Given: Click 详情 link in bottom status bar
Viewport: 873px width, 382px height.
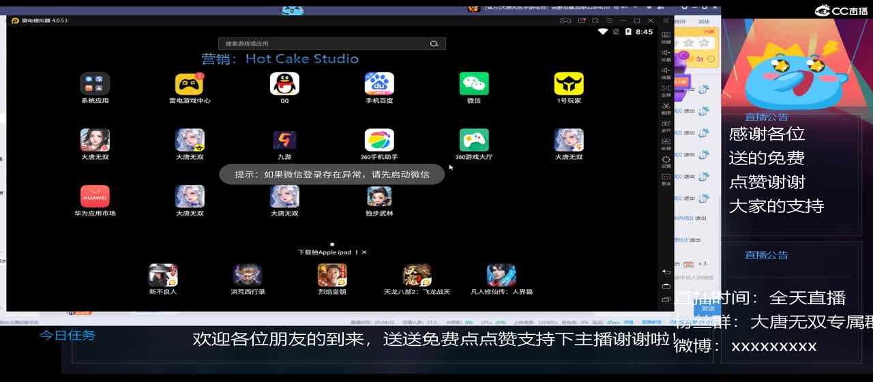Looking at the screenshot, I should 628,321.
